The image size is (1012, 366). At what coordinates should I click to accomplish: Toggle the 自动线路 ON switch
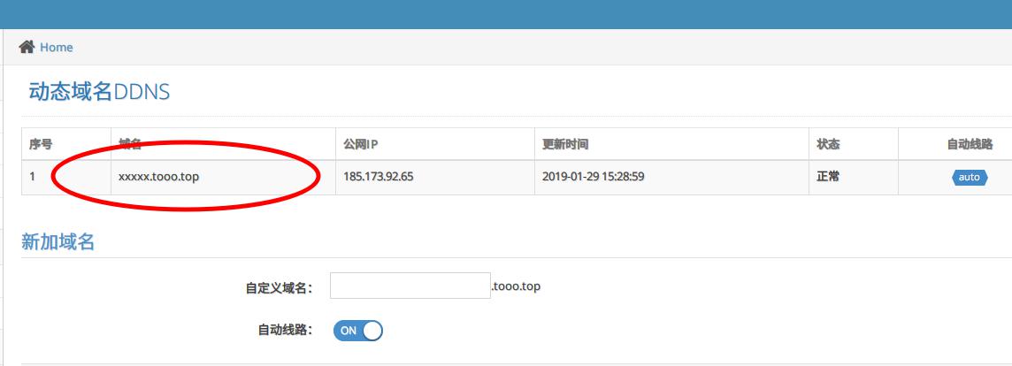point(357,330)
